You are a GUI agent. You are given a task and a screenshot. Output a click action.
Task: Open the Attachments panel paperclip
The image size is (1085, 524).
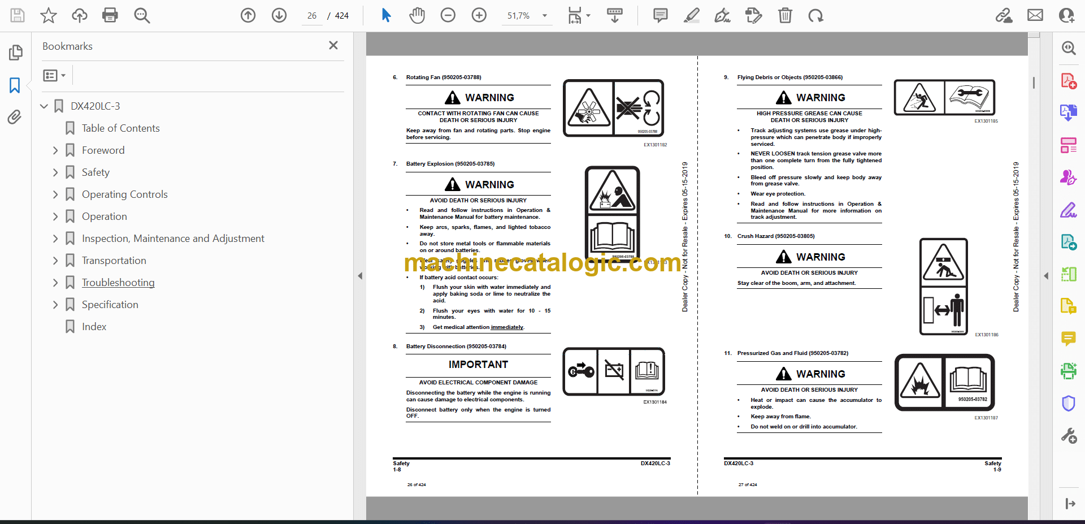[x=15, y=117]
